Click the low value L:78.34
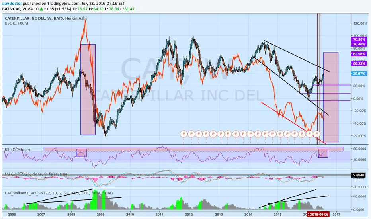The width and height of the screenshot is (371, 219). [x=112, y=9]
